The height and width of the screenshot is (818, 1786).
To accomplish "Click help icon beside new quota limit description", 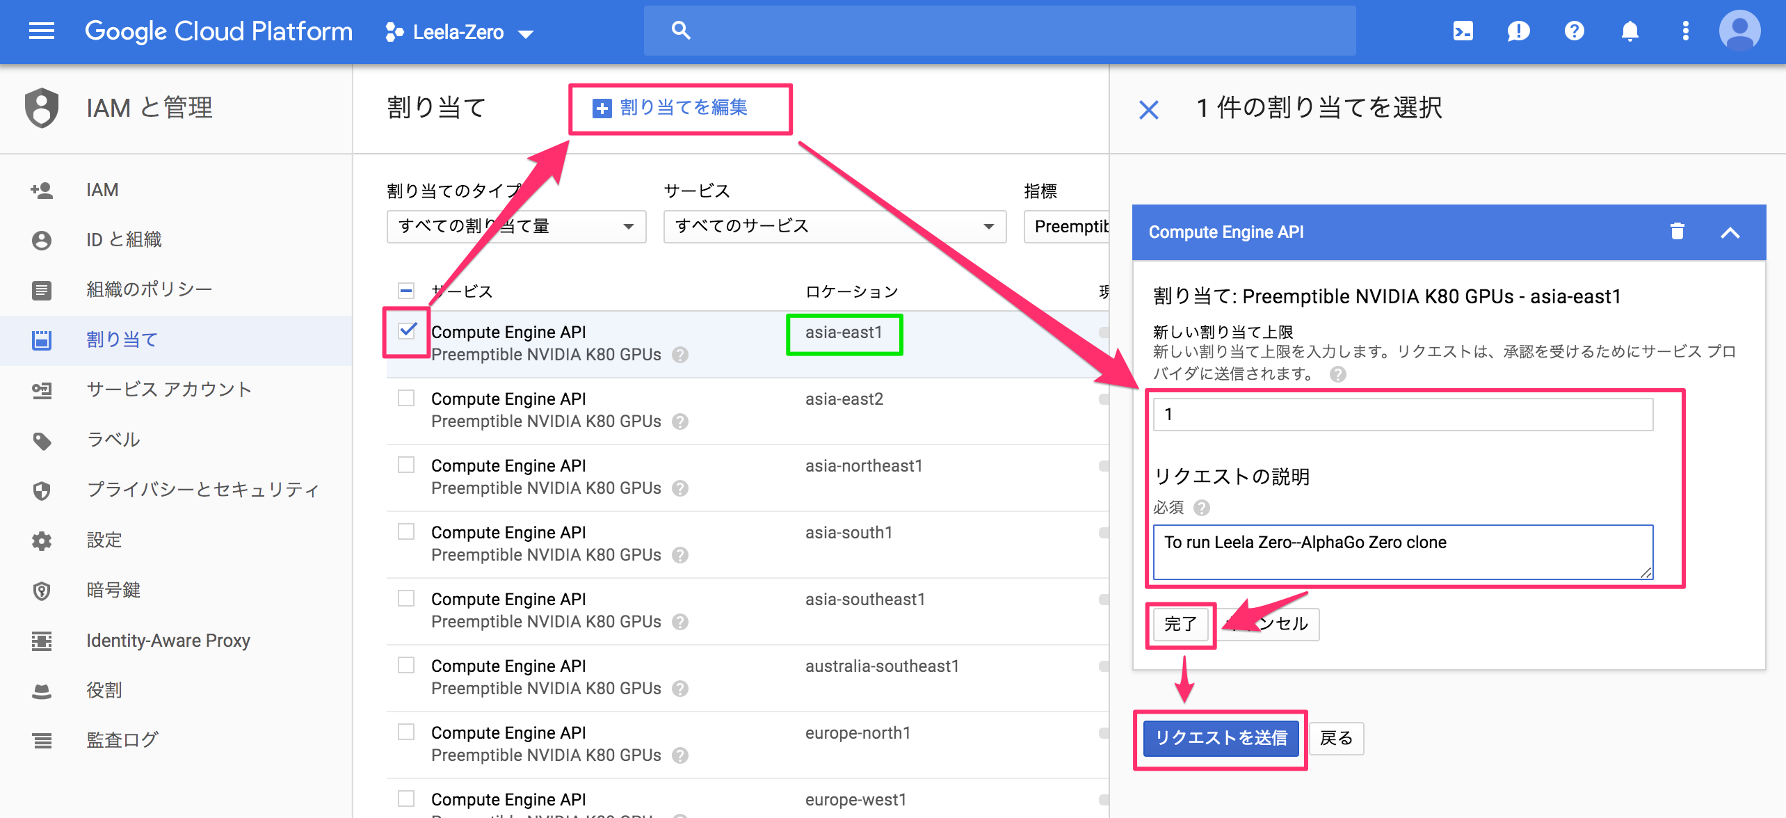I will (x=1337, y=374).
